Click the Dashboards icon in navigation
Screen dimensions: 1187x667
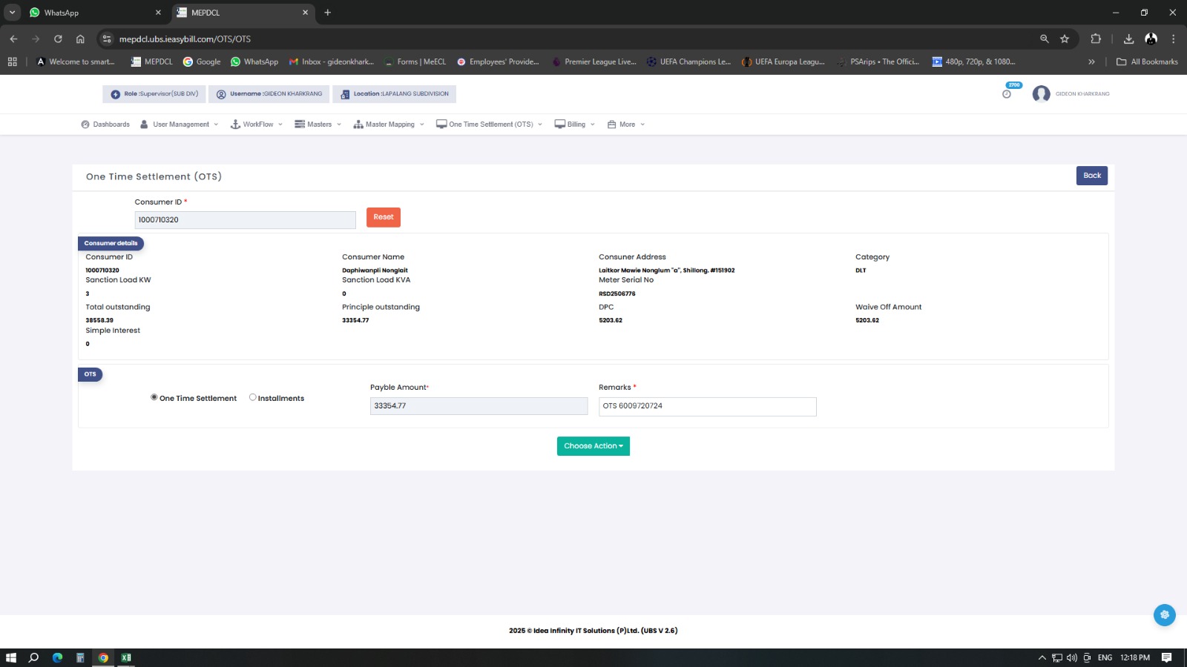pyautogui.click(x=85, y=125)
